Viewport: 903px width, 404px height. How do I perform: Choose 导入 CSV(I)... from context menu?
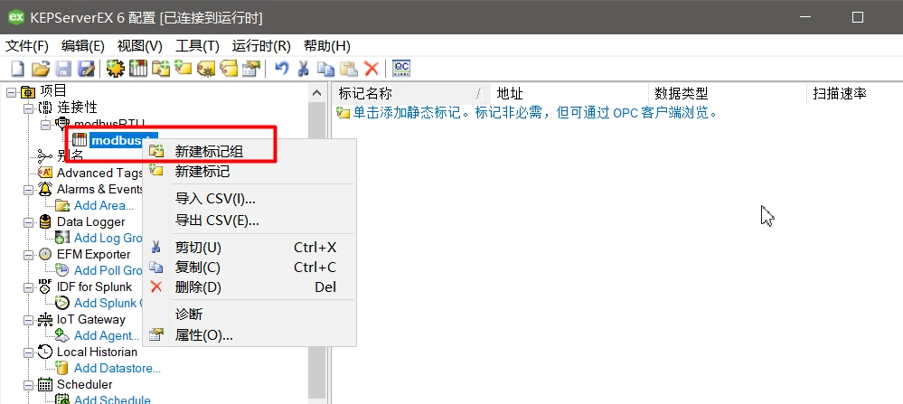pos(250,199)
